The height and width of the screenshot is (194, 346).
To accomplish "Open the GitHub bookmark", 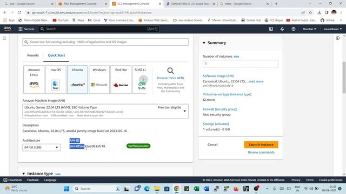I will 328,20.
